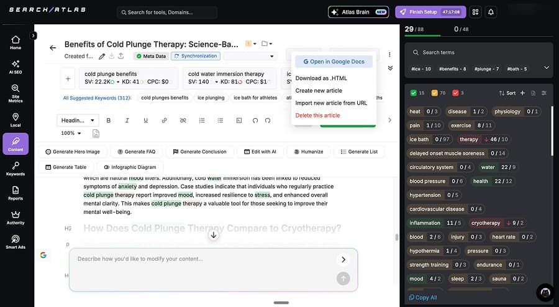This screenshot has width=559, height=307.
Task: Click the back arrow beside article title
Action: (53, 48)
